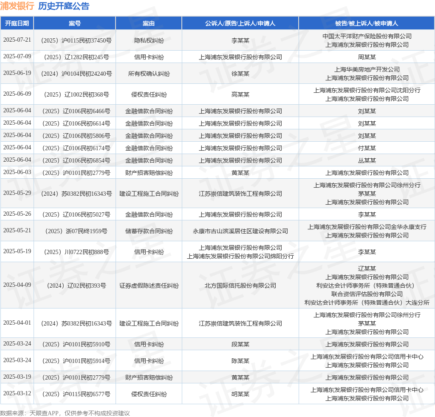The height and width of the screenshot is (417, 435).
Task: Select case number (2024)沪0104民初24240号
Action: 76,74
